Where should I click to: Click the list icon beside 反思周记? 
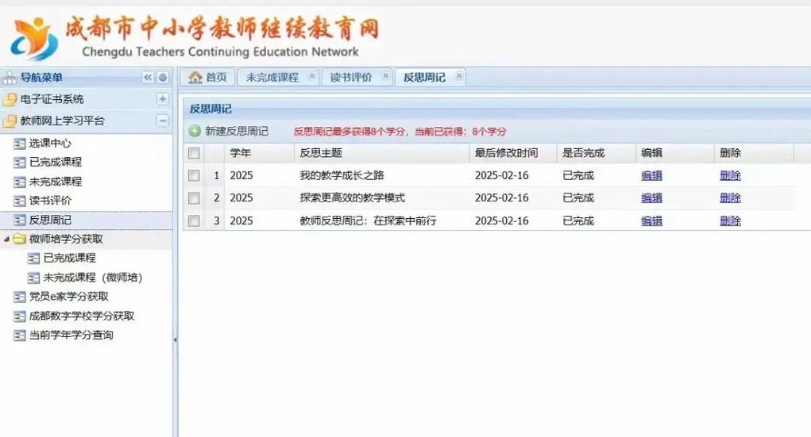pos(19,220)
